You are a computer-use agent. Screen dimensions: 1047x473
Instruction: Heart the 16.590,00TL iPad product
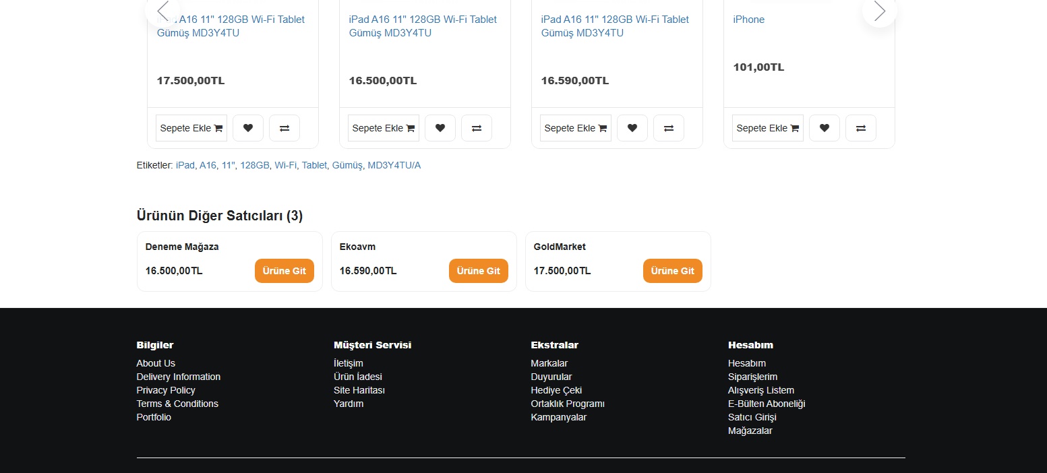coord(632,128)
